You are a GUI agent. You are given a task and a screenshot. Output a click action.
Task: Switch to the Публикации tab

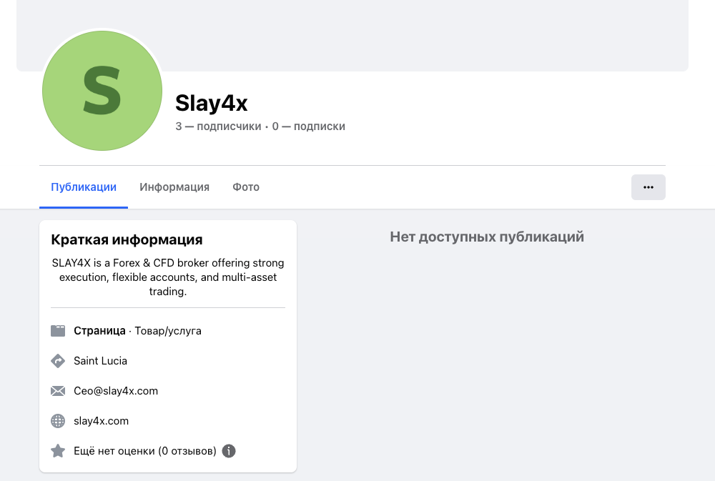[84, 187]
